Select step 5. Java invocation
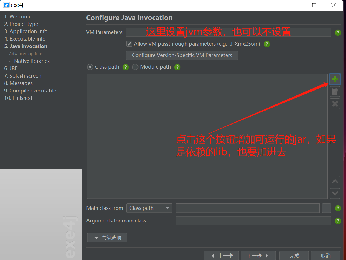 26,46
